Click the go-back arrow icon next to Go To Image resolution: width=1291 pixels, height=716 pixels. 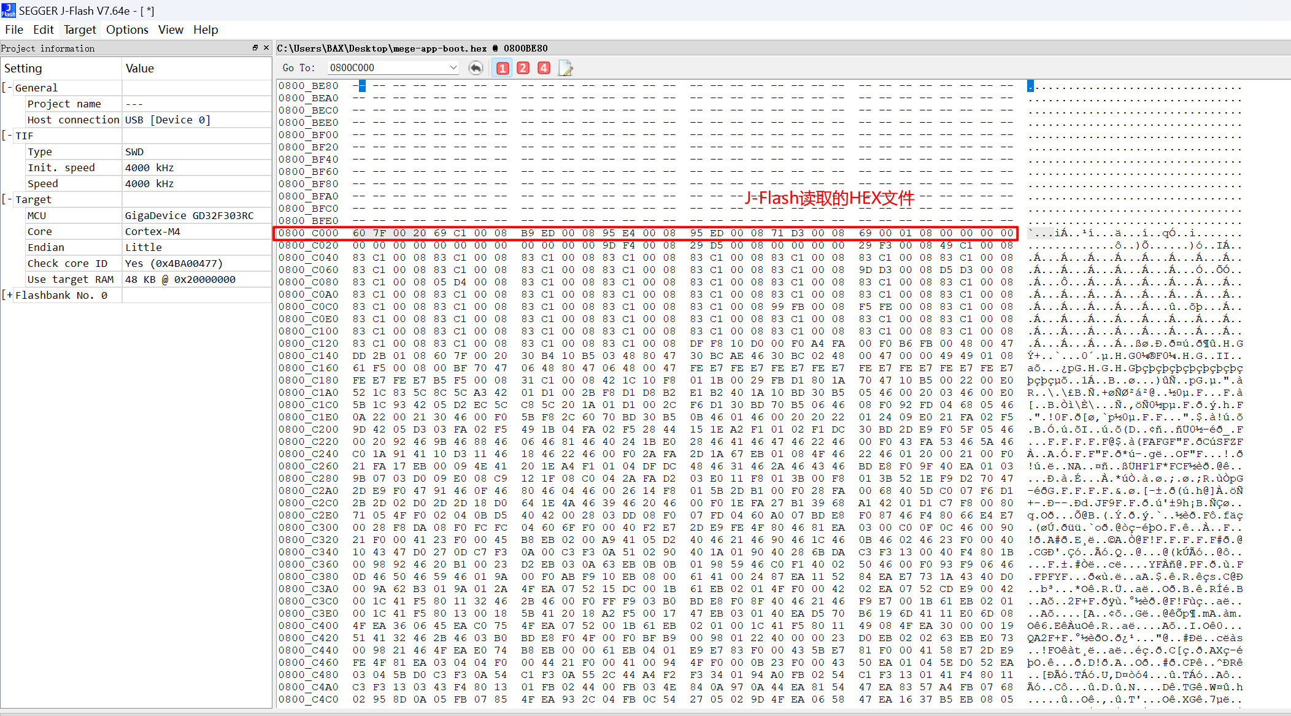[x=476, y=68]
